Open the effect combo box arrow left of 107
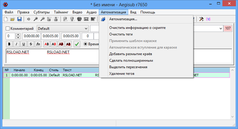 click(x=221, y=29)
